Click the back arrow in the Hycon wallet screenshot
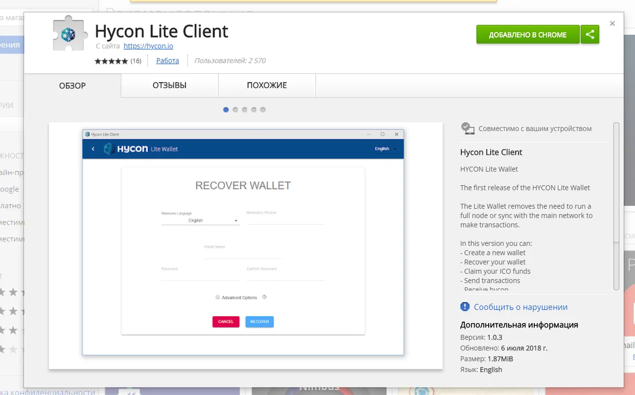Image resolution: width=635 pixels, height=395 pixels. 93,149
